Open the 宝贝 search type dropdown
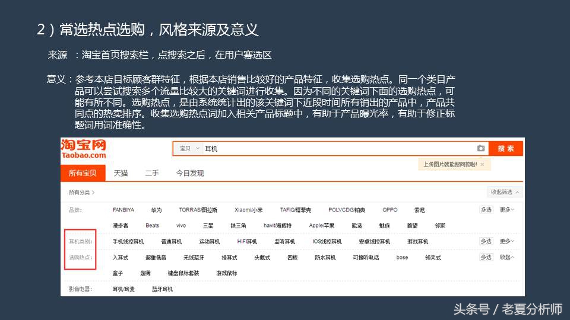Viewport: 570px width, 320px height. click(189, 148)
